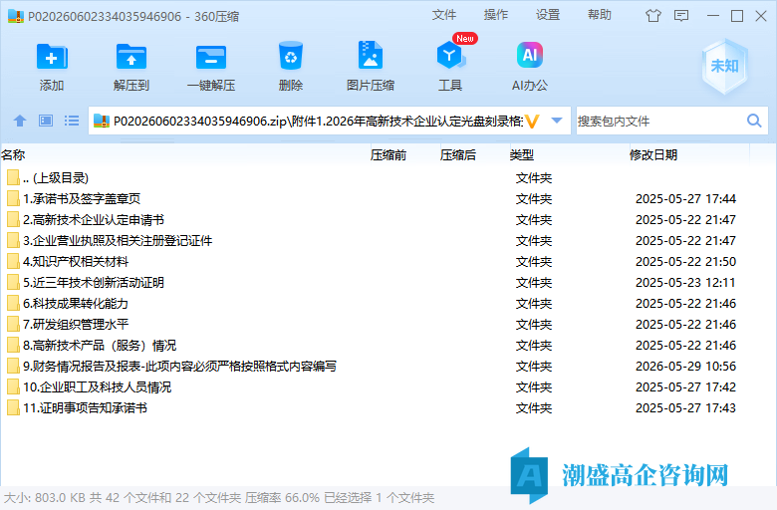Viewport: 777px width, 510px height.
Task: Switch to list view mode icon
Action: (x=72, y=121)
